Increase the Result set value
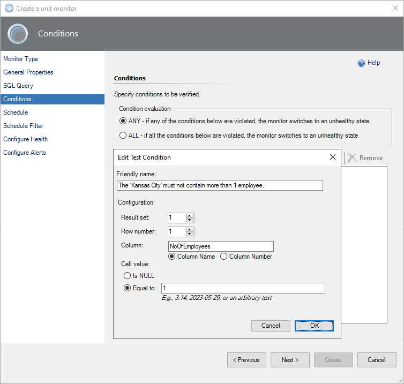 coord(190,216)
